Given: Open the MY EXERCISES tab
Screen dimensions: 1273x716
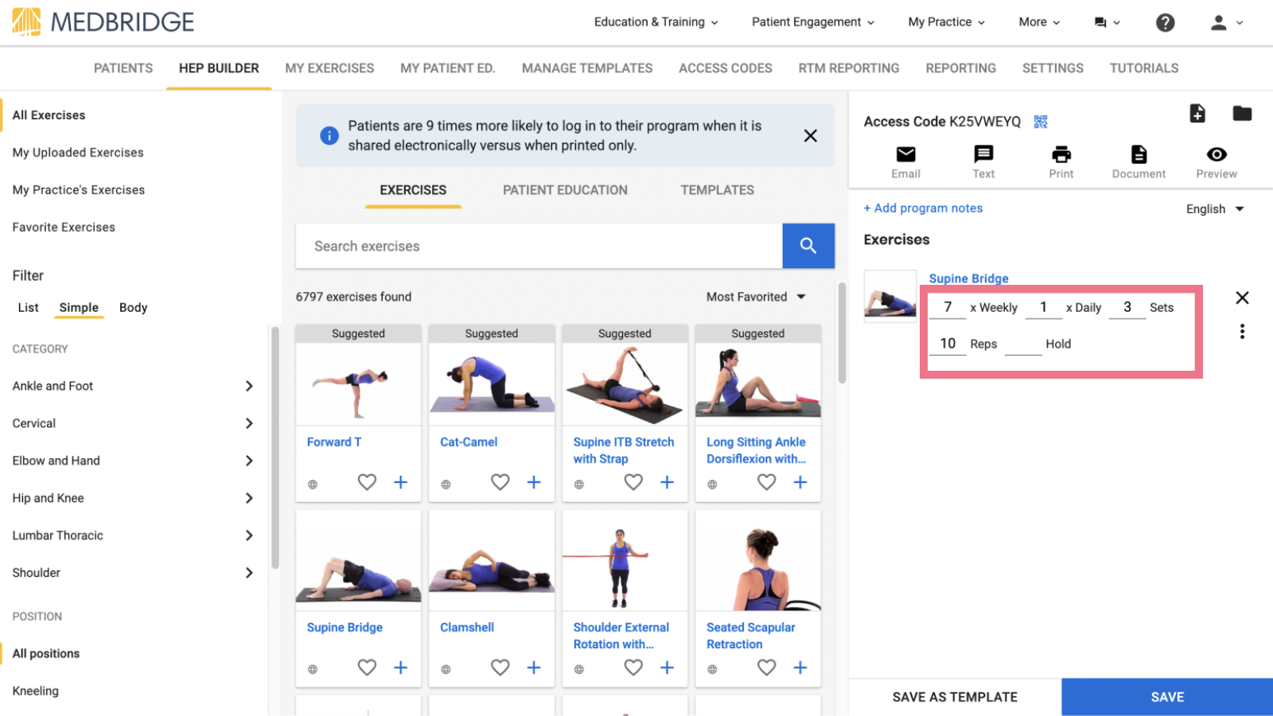Looking at the screenshot, I should point(329,68).
